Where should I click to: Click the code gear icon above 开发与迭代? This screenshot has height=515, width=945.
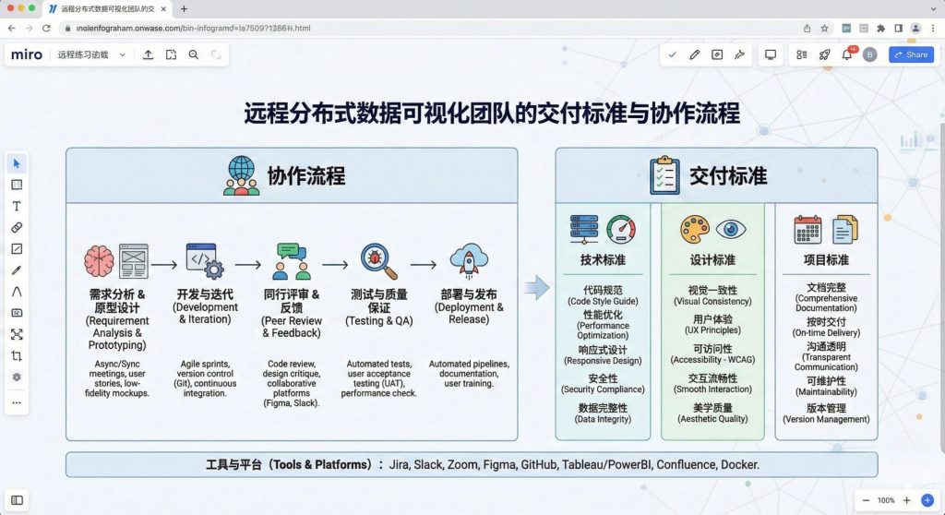tap(205, 260)
